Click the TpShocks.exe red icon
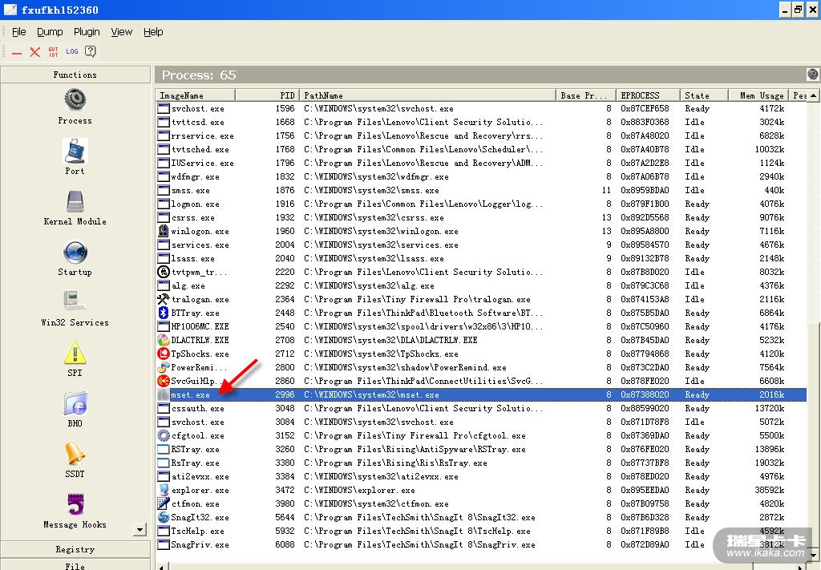Image resolution: width=821 pixels, height=570 pixels. pyautogui.click(x=164, y=354)
